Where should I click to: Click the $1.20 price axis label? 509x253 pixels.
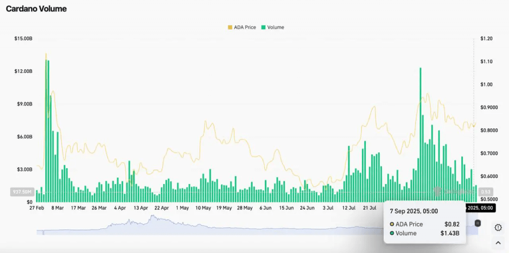(x=486, y=39)
